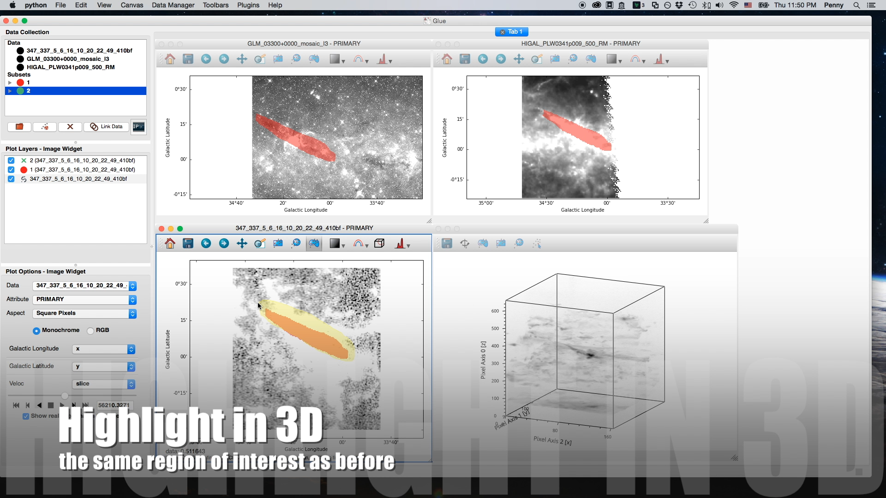This screenshot has height=498, width=886.
Task: Click the 3D cube extract icon
Action: click(x=379, y=243)
